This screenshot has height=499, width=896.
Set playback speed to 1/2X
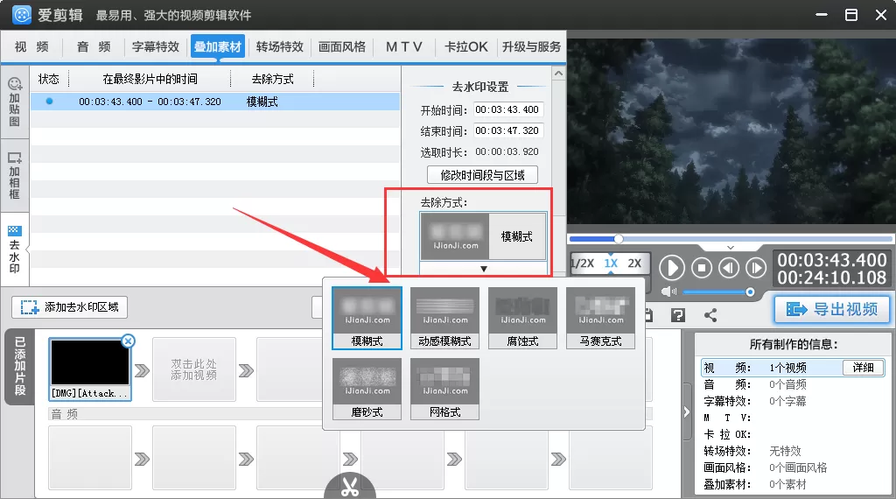583,264
